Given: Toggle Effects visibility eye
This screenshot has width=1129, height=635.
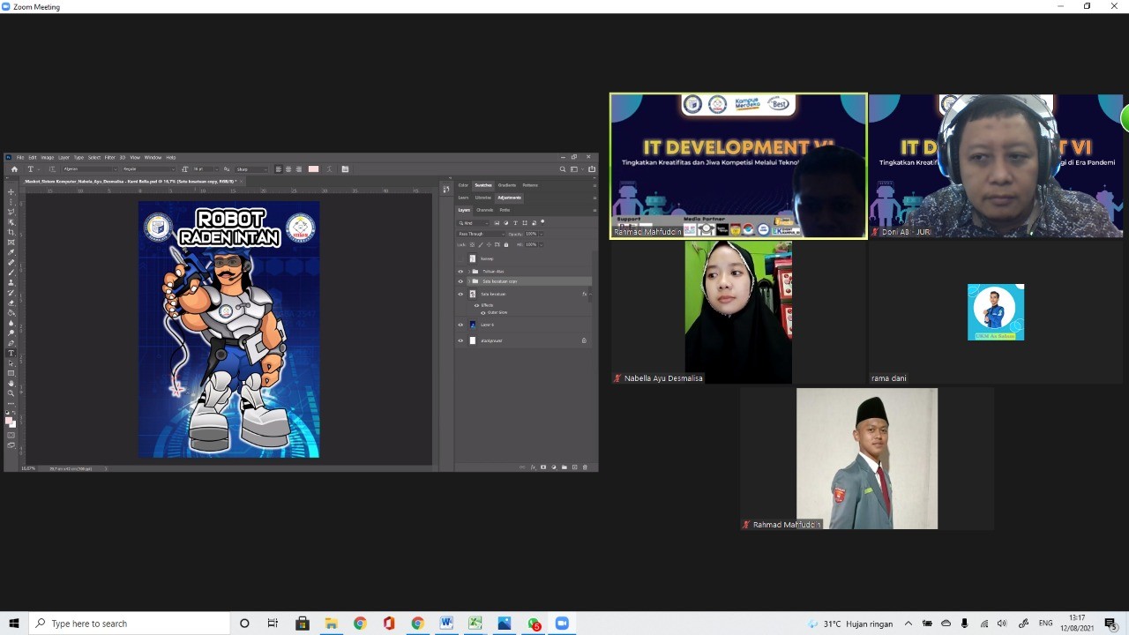Looking at the screenshot, I should point(477,305).
